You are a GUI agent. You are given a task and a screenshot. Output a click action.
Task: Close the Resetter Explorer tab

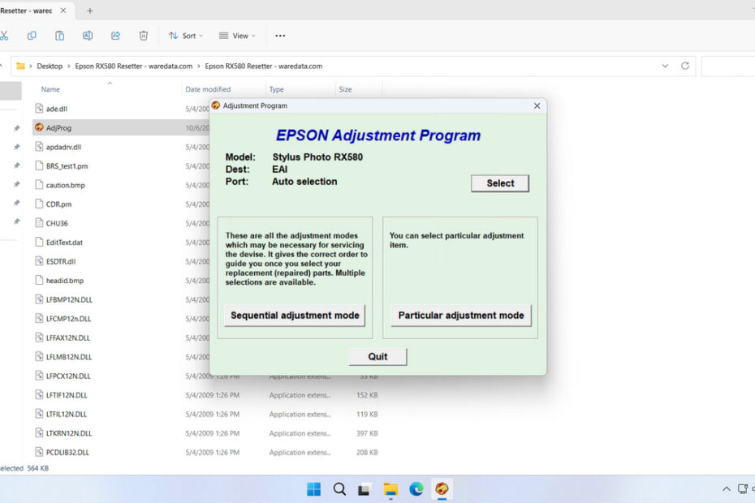[x=63, y=11]
